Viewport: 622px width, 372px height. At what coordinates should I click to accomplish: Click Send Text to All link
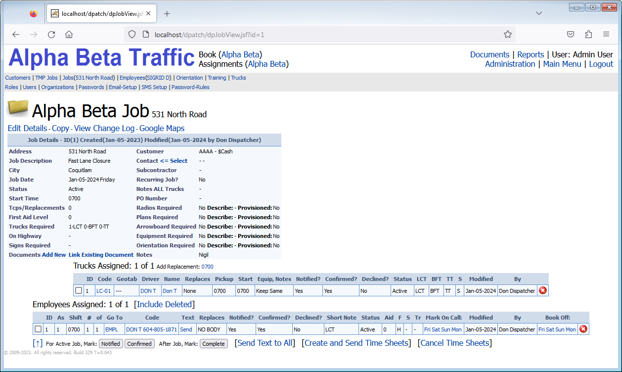pos(265,343)
